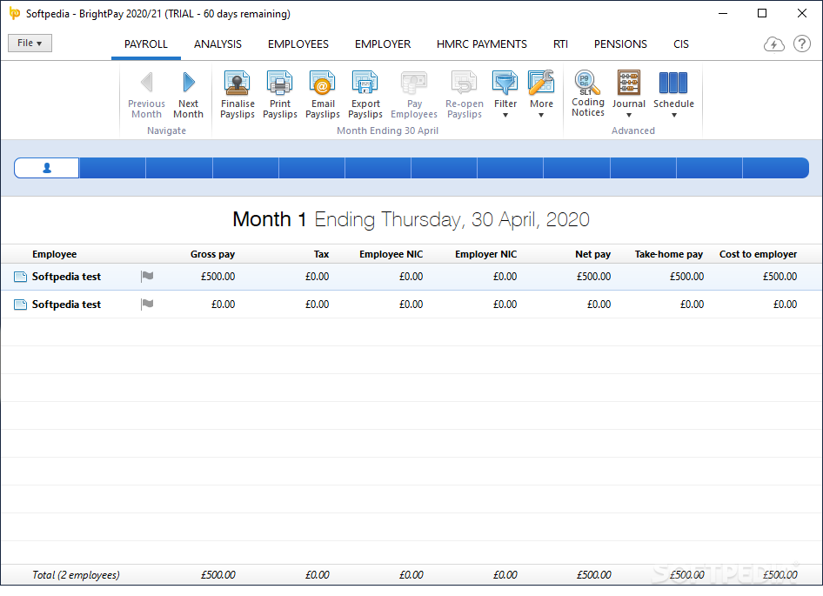Go to Next Month
The image size is (823, 596).
188,95
